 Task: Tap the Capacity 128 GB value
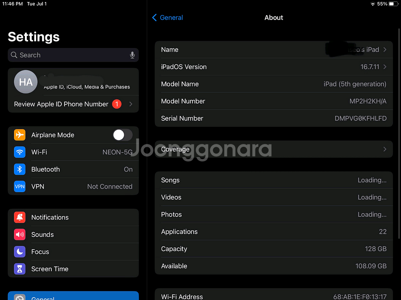[376, 249]
